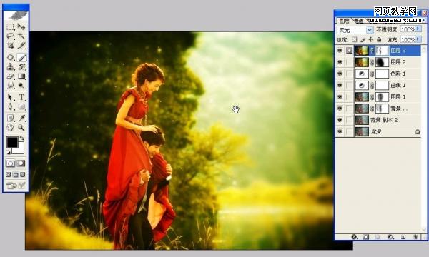Select the Hand tool
This screenshot has width=429, height=257.
click(10, 128)
